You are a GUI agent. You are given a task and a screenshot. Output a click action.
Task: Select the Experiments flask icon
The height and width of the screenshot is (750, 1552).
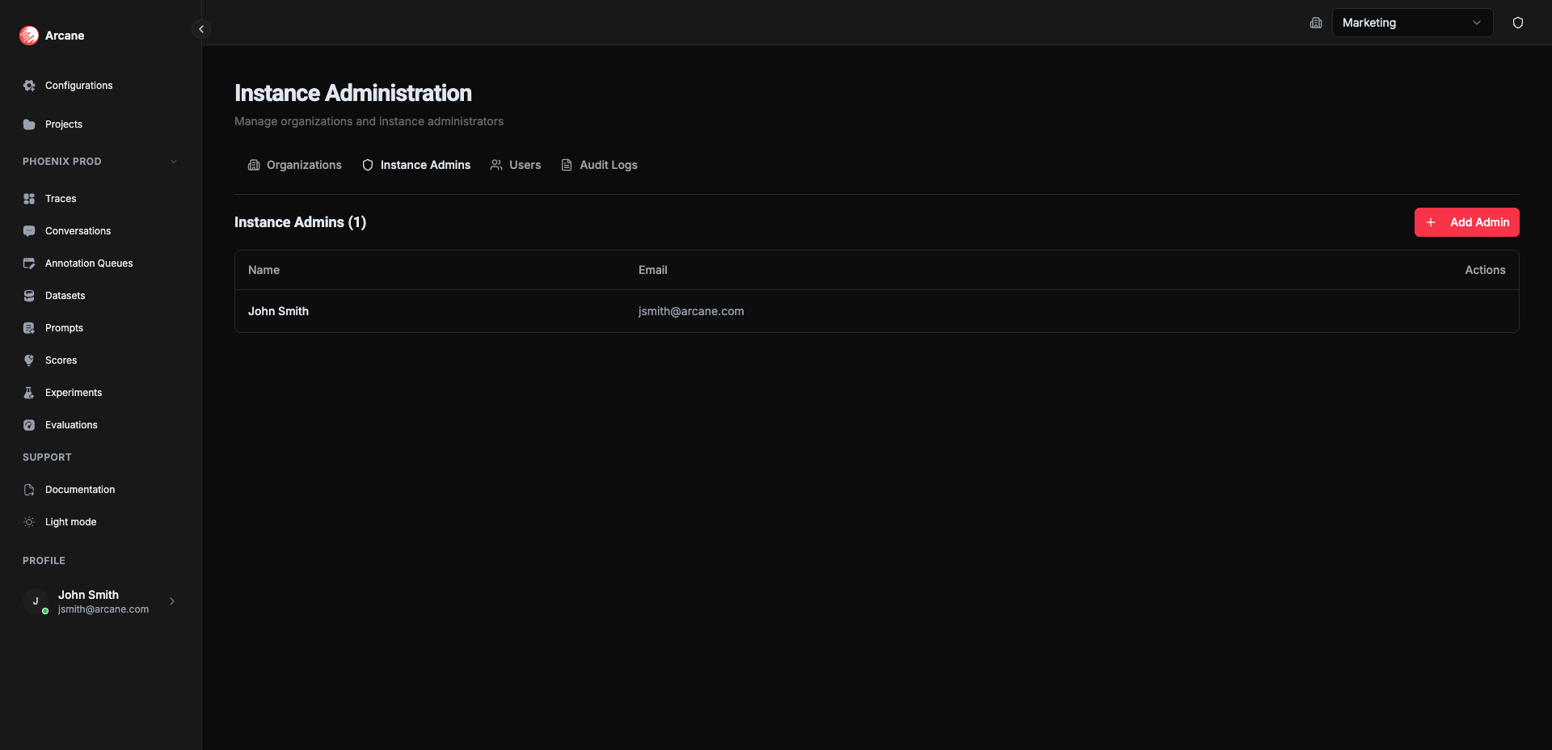point(29,393)
